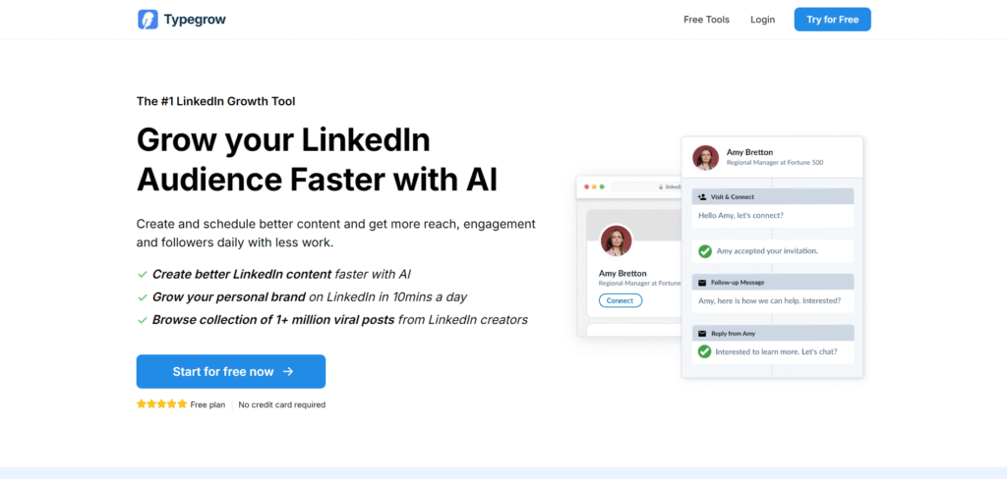1007x479 pixels.
Task: Click Amy Bretton's avatar in the message panel header
Action: point(705,158)
